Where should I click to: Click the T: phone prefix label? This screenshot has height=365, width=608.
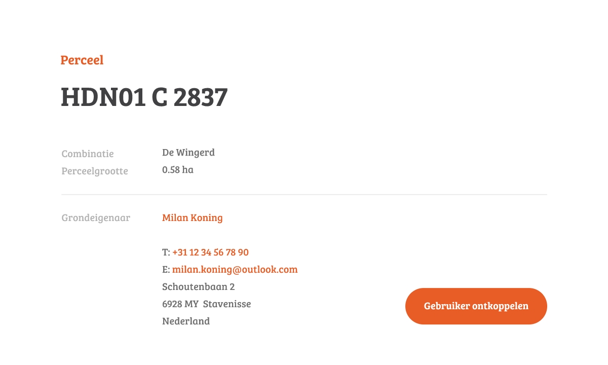pos(166,252)
